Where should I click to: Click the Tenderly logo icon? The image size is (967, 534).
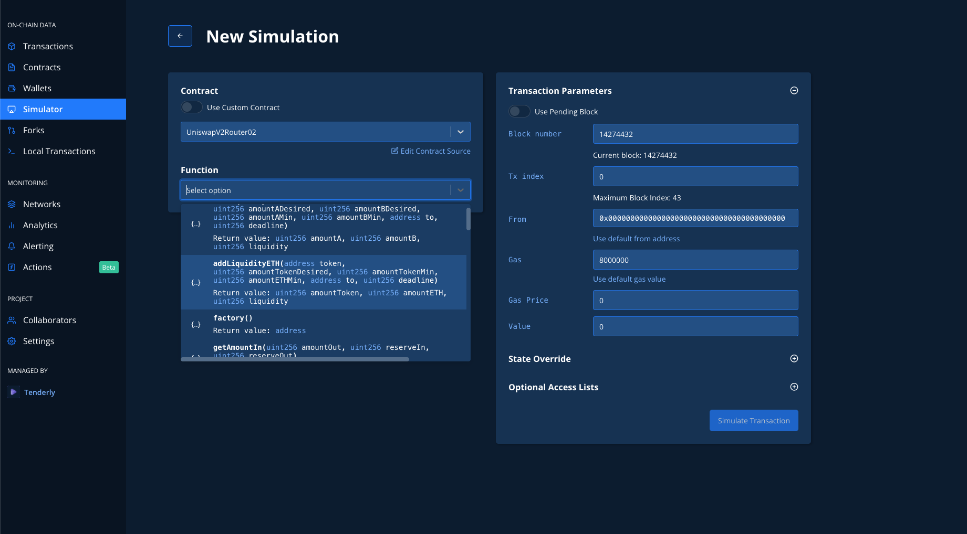click(14, 392)
